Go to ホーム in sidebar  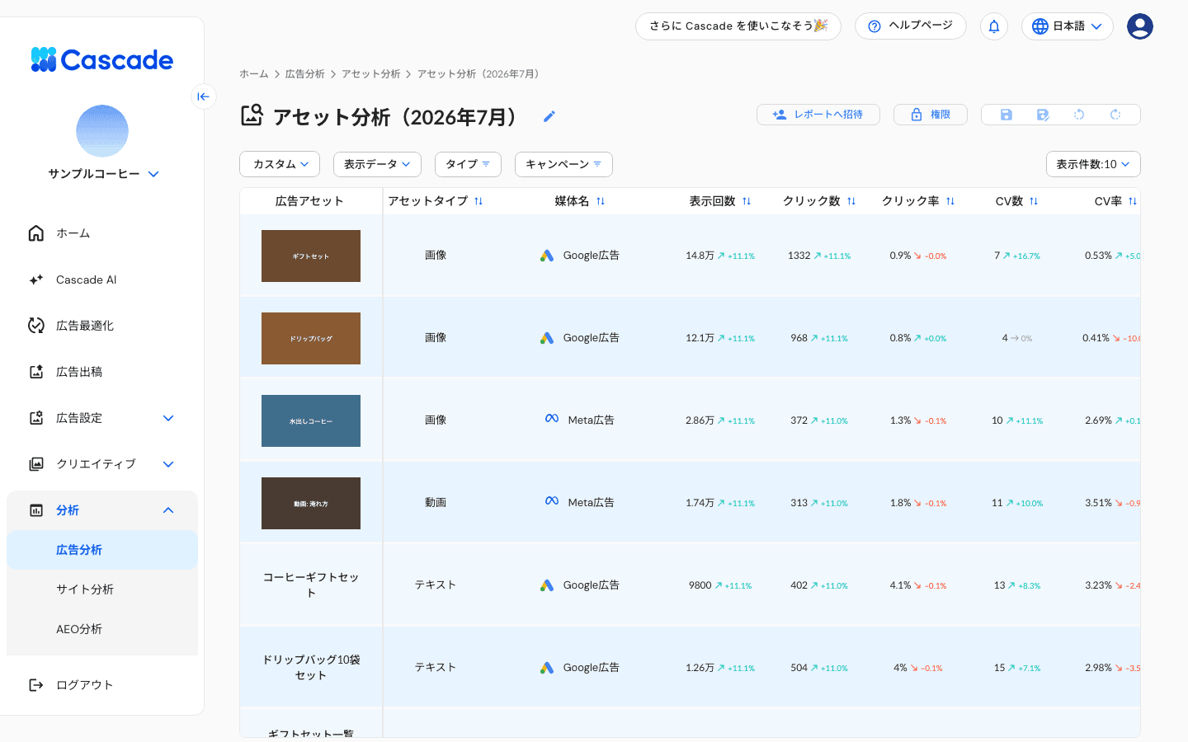[x=102, y=233]
